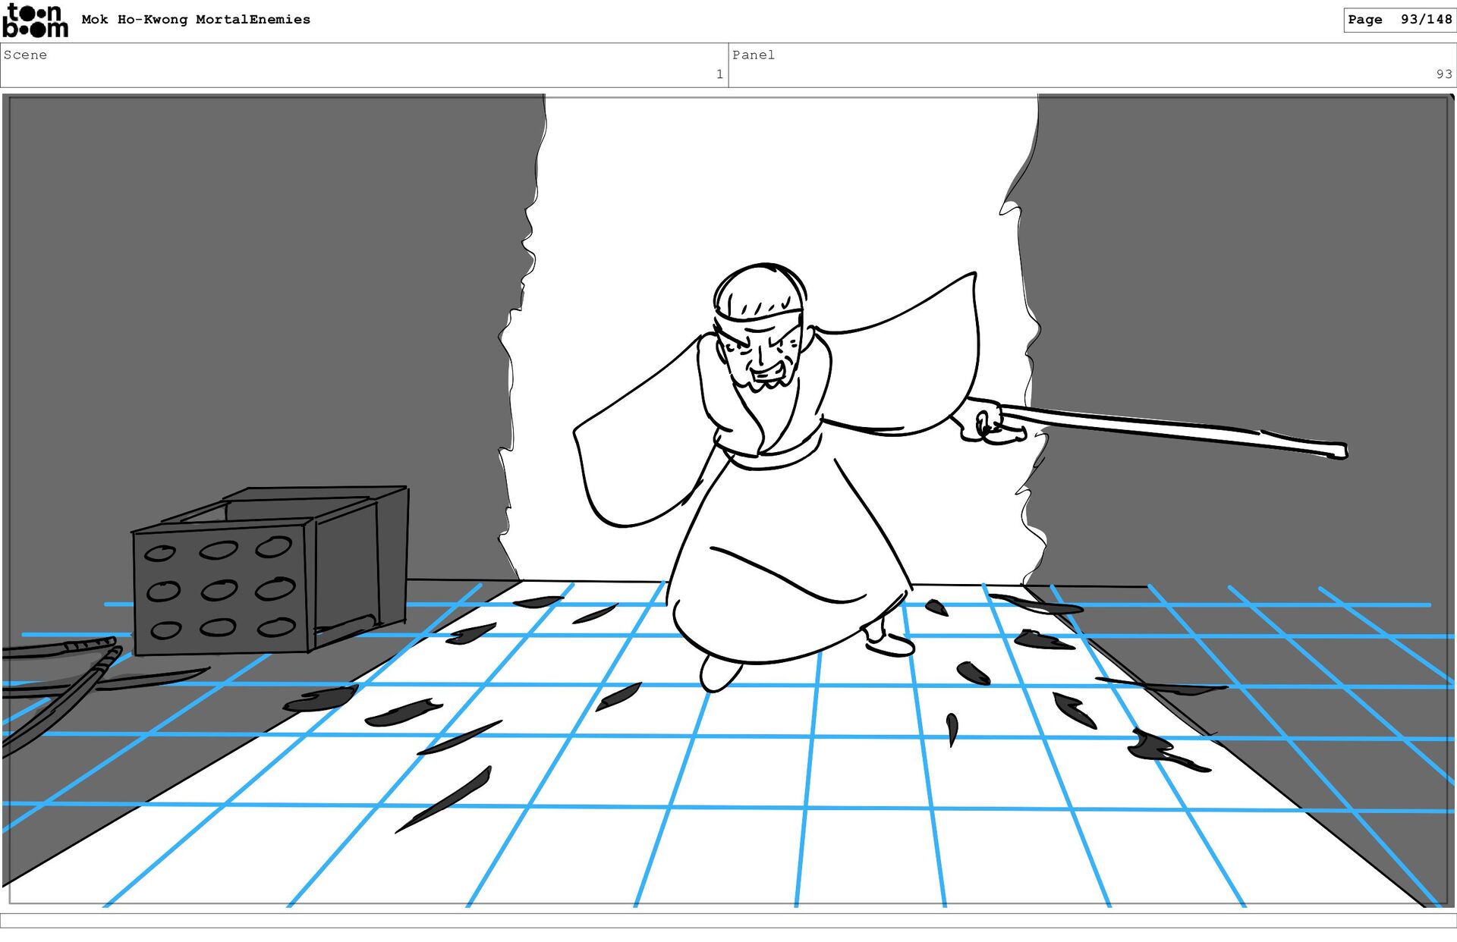Click the scene number 1
The image size is (1457, 942).
[719, 74]
